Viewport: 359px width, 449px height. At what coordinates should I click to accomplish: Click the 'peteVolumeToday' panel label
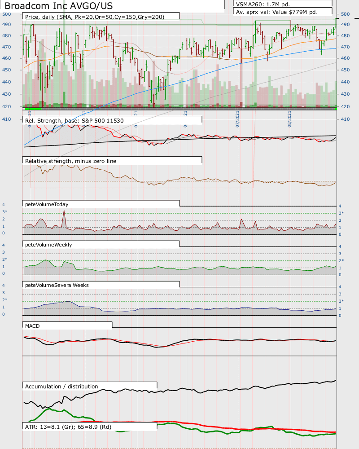click(x=47, y=204)
